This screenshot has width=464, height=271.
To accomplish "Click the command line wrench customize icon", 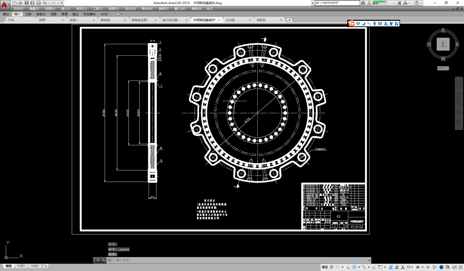I will point(103,260).
